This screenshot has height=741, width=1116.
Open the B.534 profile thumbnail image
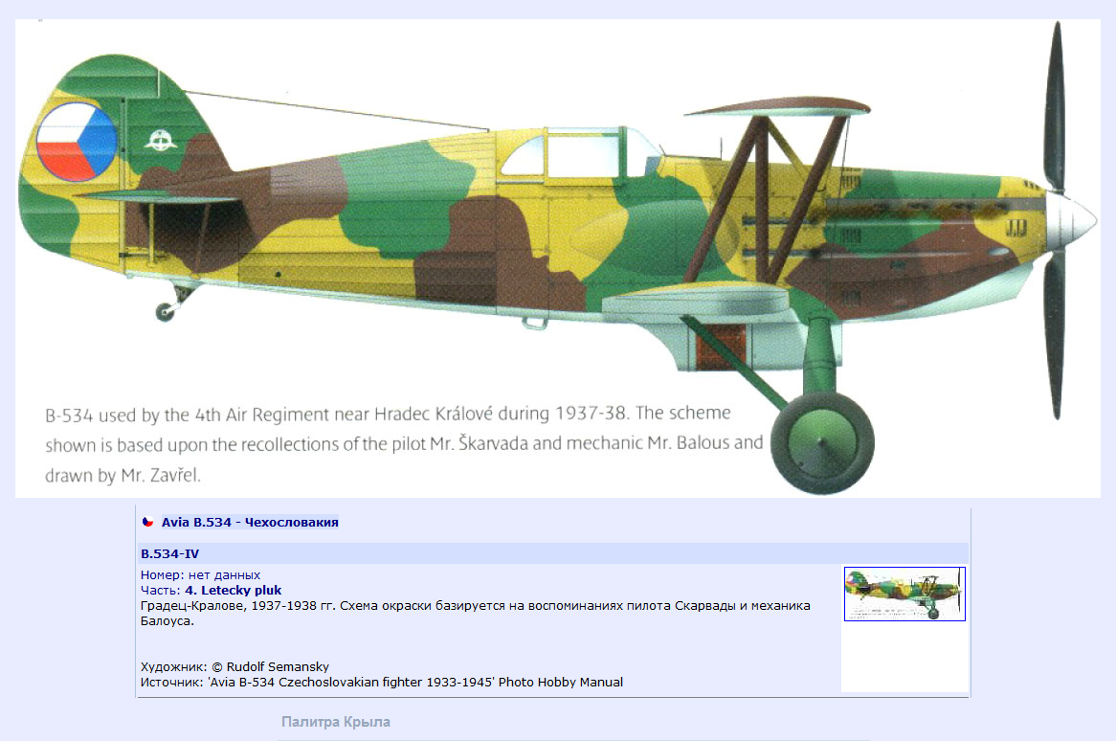click(x=904, y=594)
